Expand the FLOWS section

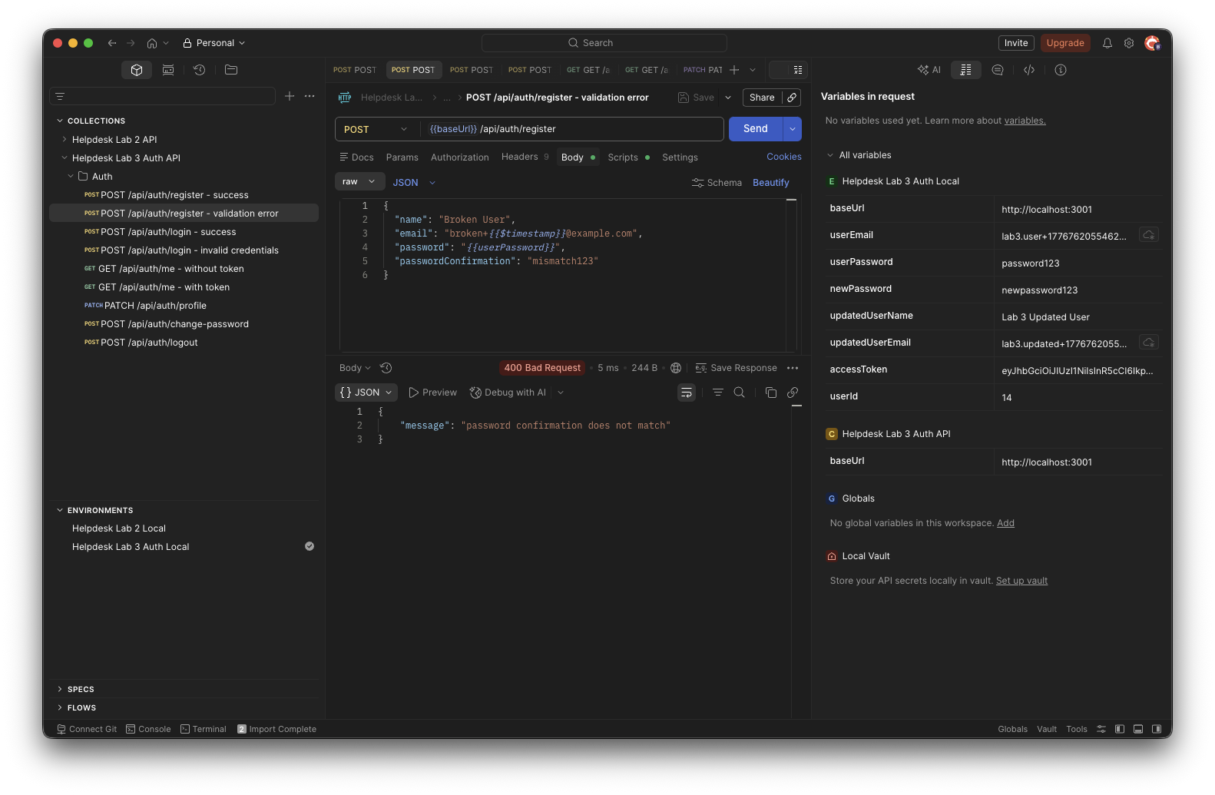[x=60, y=707]
